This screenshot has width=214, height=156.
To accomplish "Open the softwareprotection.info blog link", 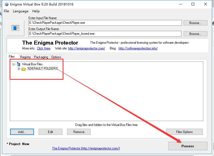I will (138, 48).
